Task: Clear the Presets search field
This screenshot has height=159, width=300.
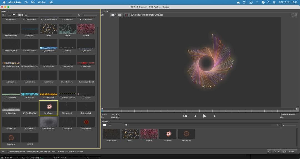Action: point(79,15)
